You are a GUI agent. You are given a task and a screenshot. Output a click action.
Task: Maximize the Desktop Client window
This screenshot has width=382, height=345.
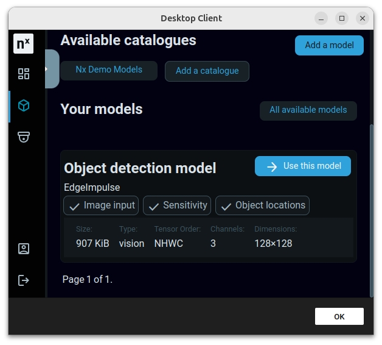[x=342, y=18]
